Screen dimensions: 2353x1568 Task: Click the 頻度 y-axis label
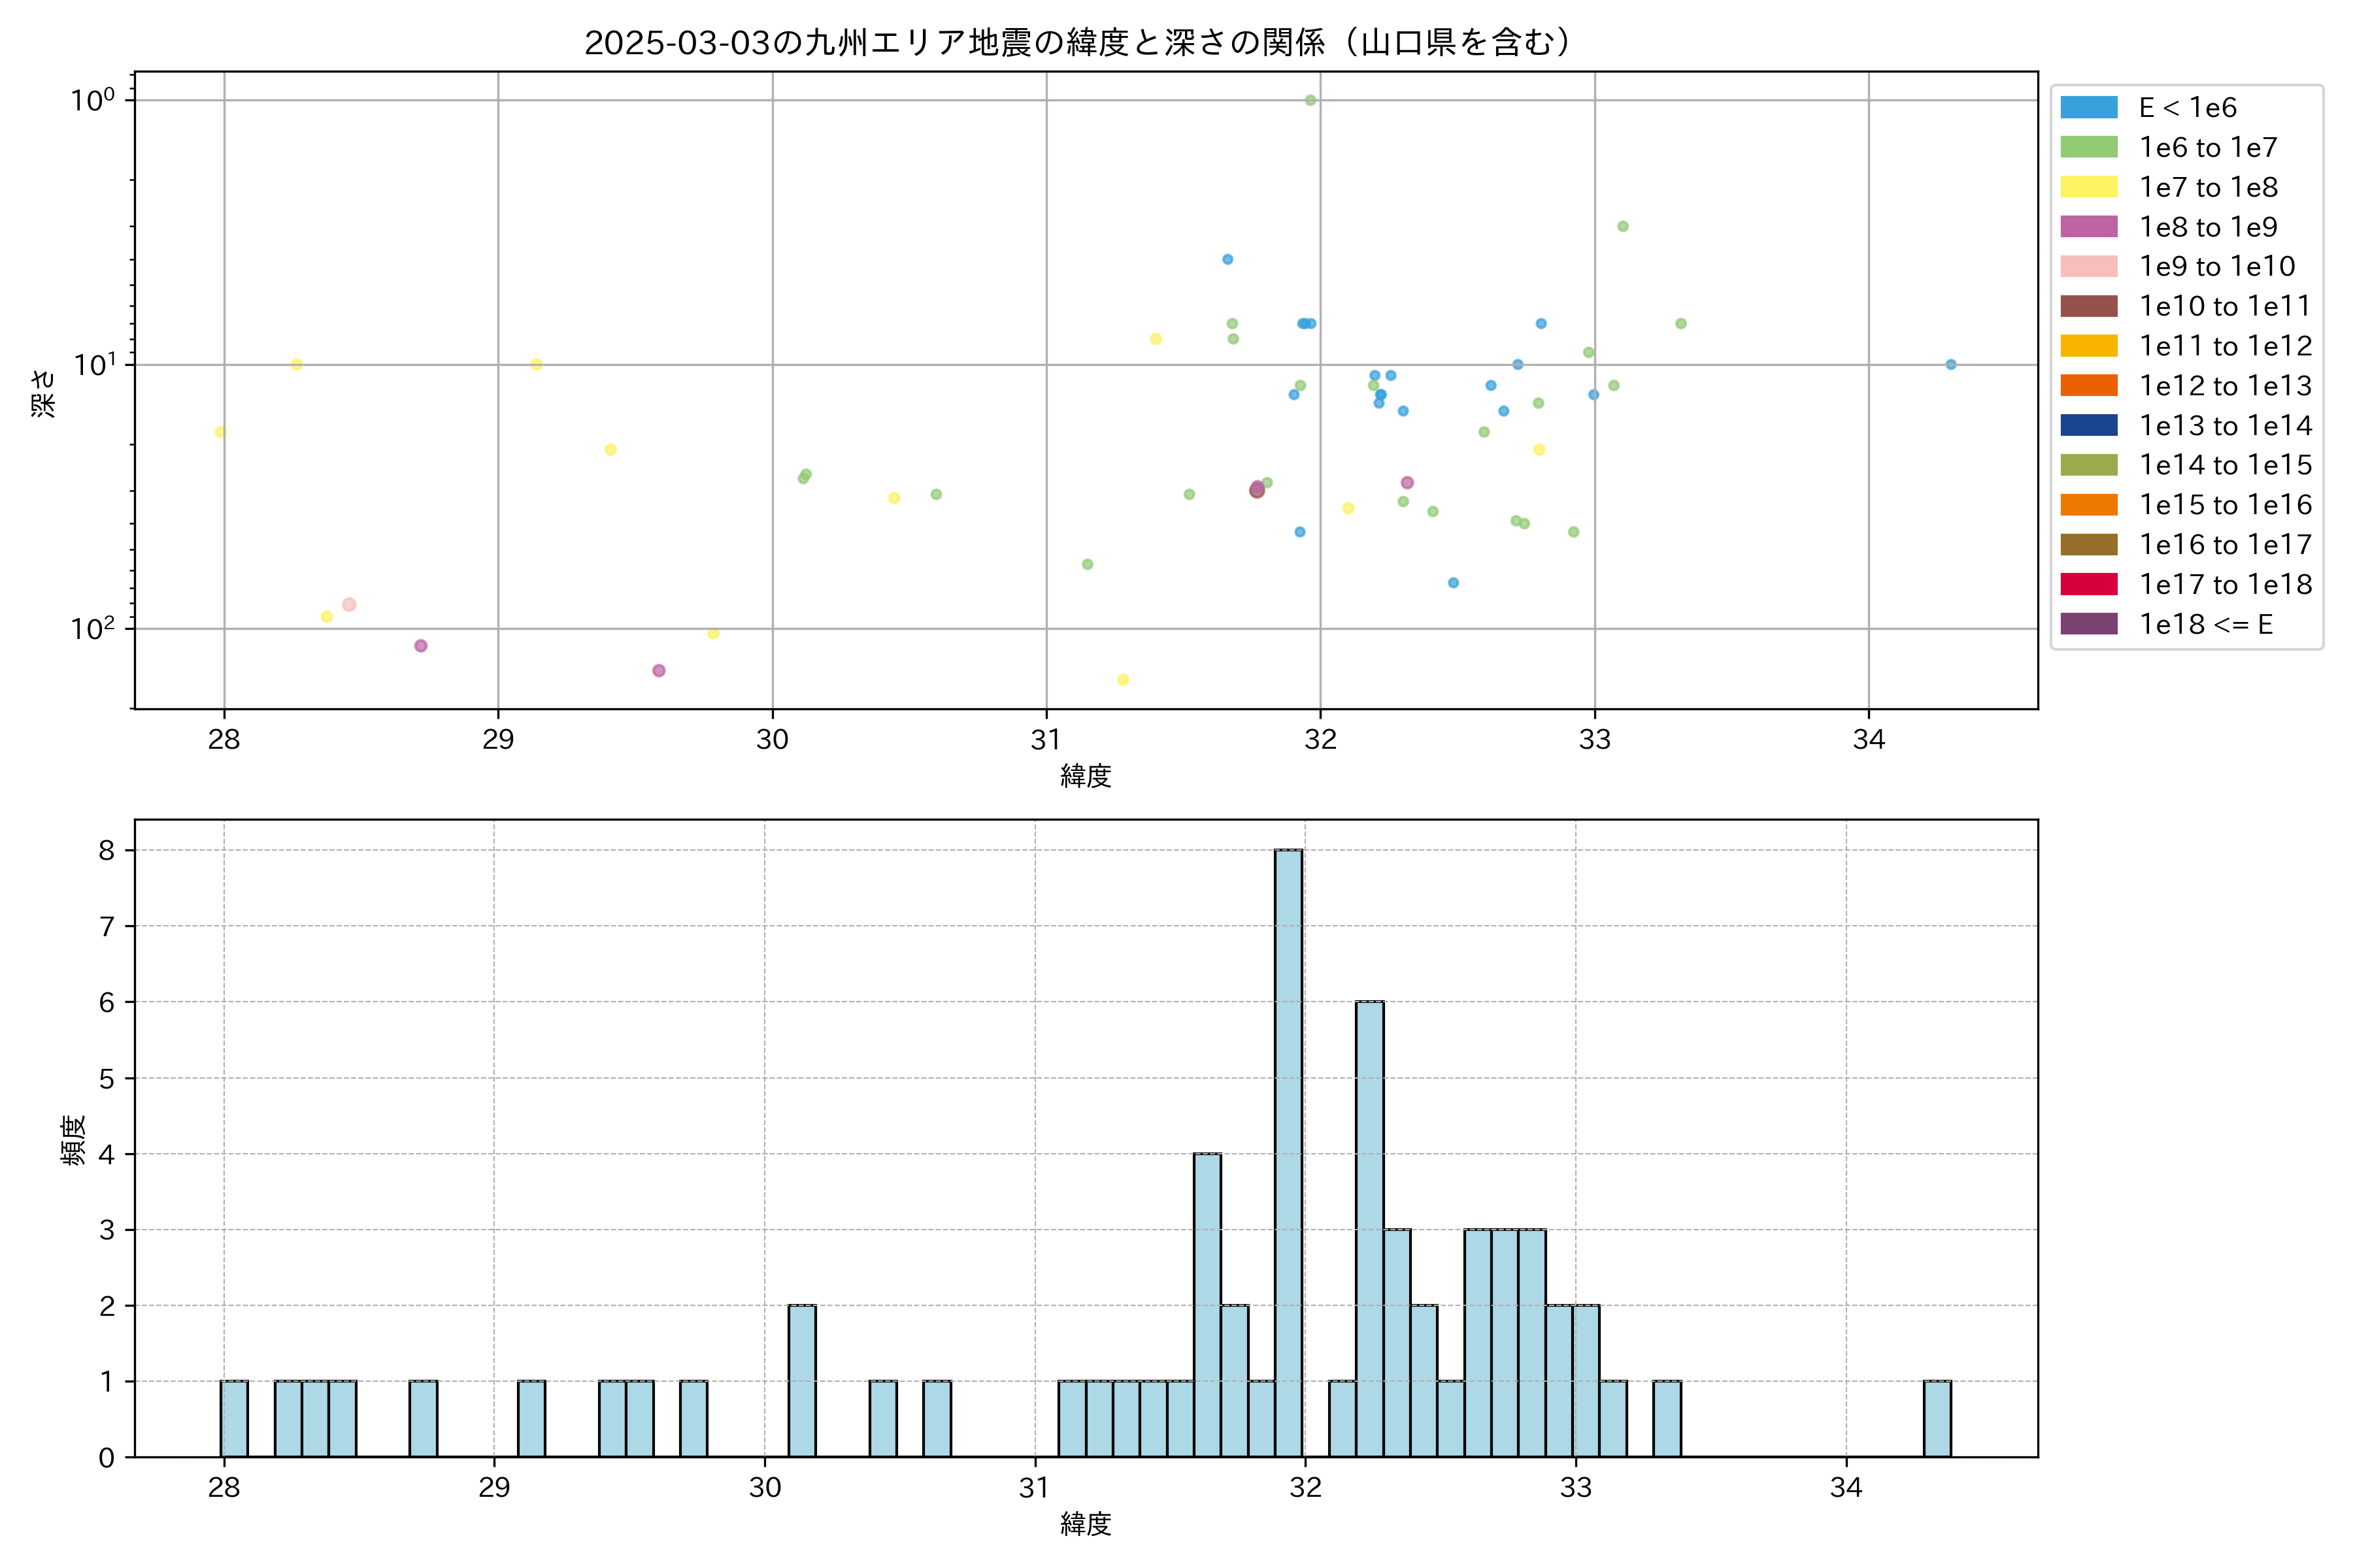(x=74, y=1140)
